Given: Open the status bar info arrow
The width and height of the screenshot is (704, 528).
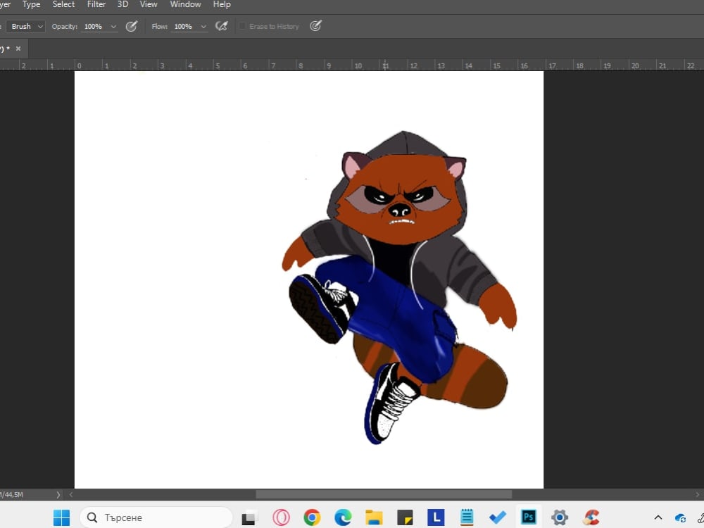Looking at the screenshot, I should tap(58, 495).
